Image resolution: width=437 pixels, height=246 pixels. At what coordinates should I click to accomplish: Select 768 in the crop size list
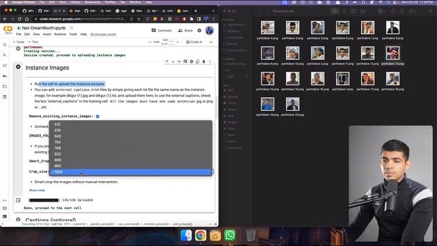point(130,148)
